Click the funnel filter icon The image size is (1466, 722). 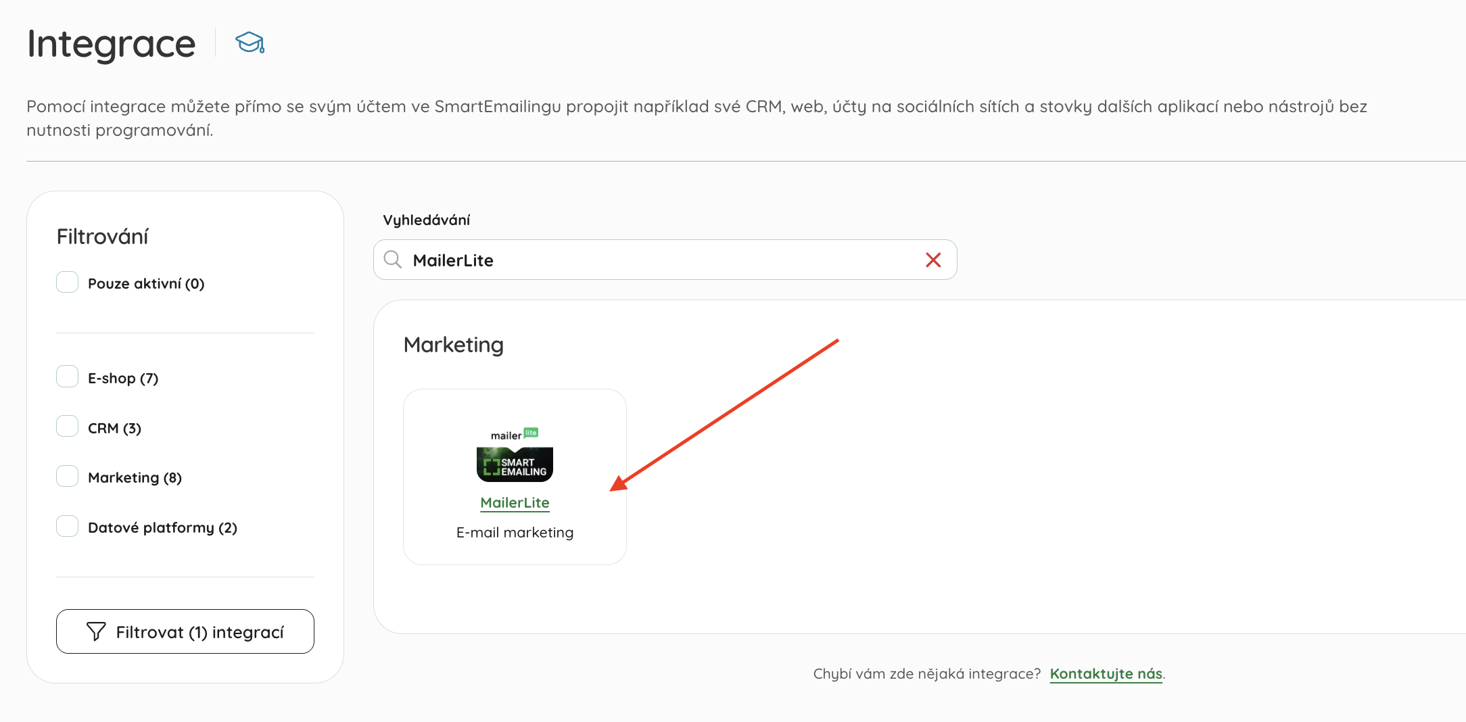(96, 631)
